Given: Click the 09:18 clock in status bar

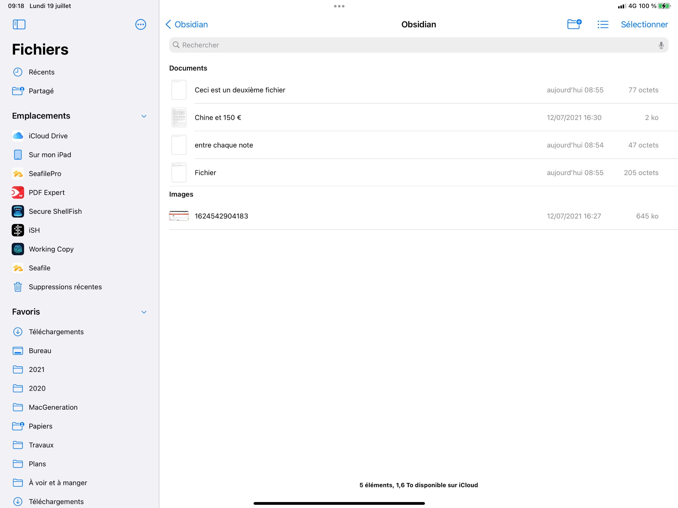Looking at the screenshot, I should (x=16, y=6).
